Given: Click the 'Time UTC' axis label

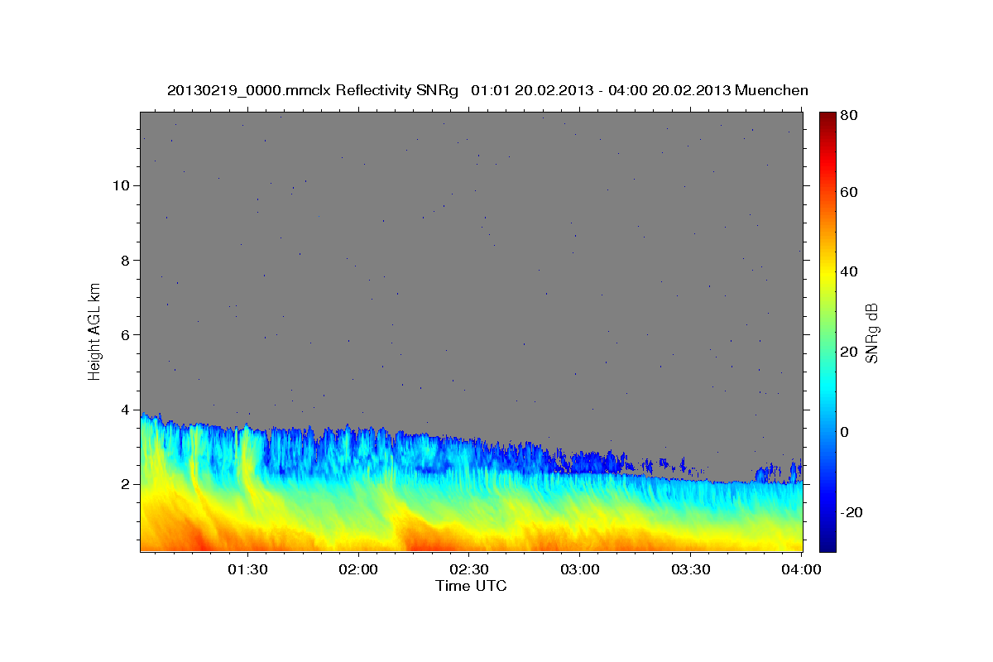Looking at the screenshot, I should tap(471, 586).
